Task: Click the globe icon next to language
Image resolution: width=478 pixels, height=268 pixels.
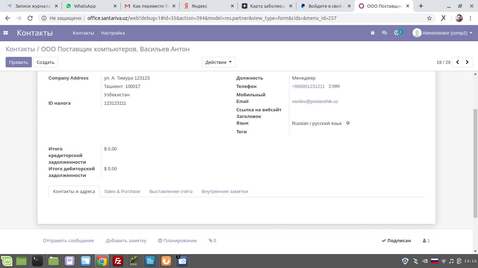Action: coord(348,123)
